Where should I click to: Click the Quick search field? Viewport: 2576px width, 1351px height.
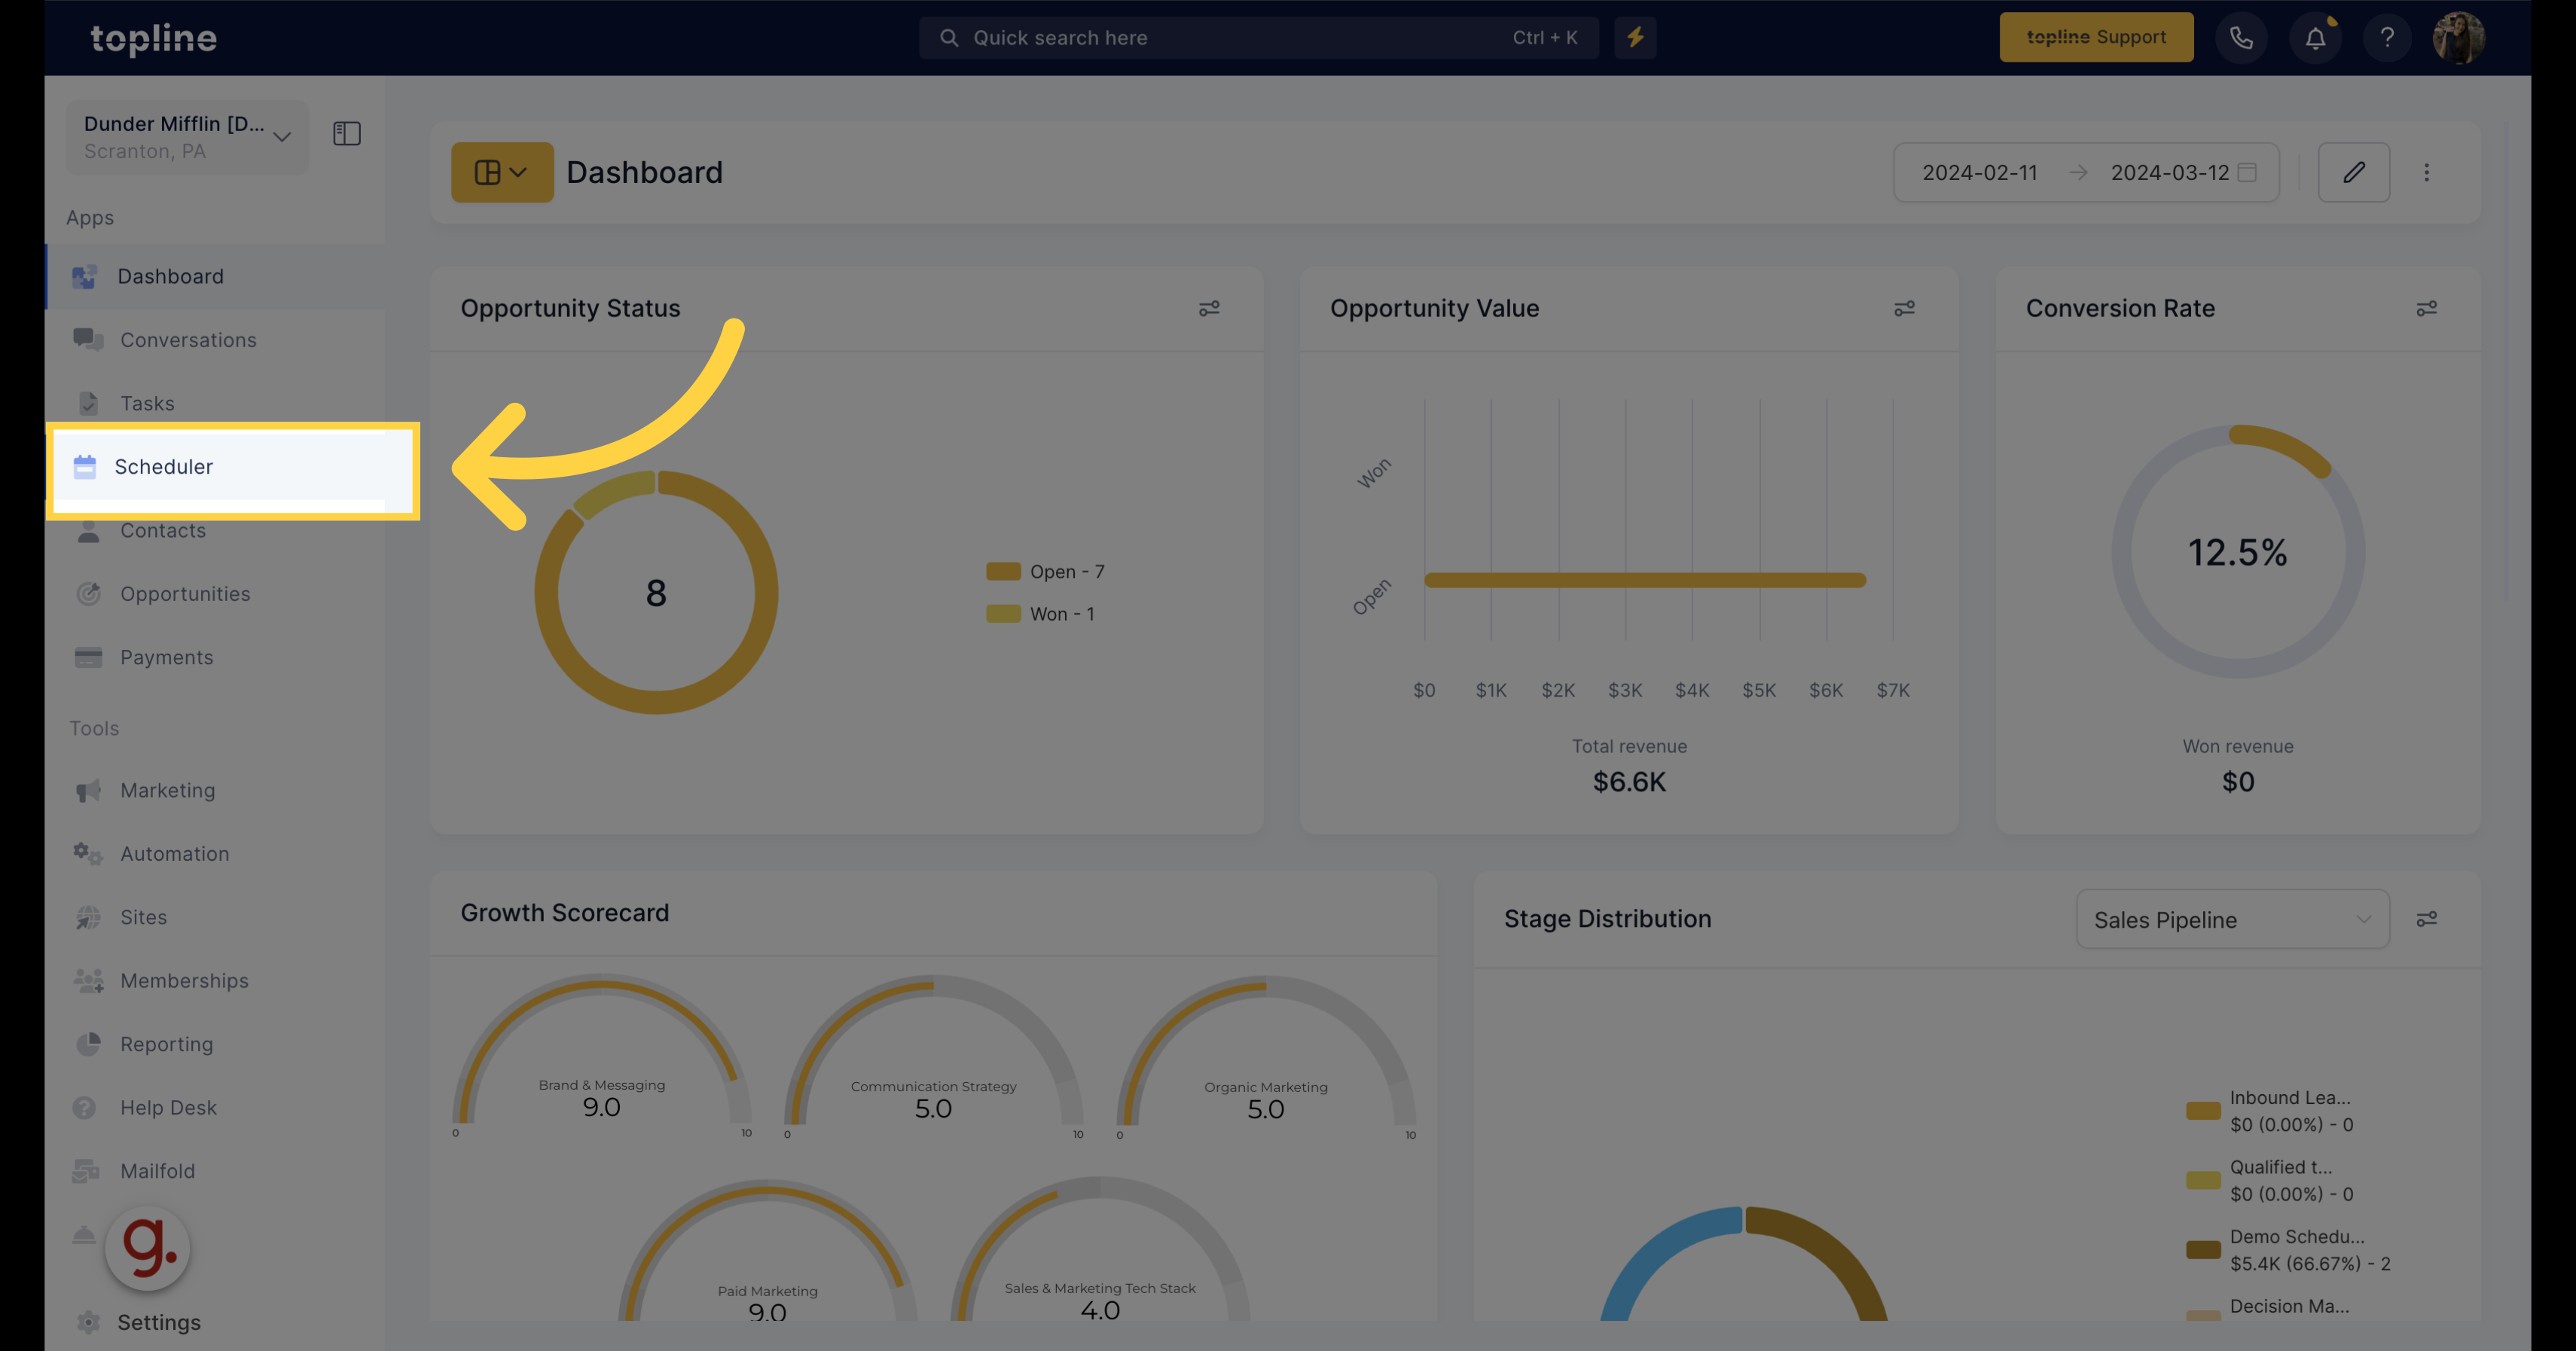click(x=1258, y=38)
